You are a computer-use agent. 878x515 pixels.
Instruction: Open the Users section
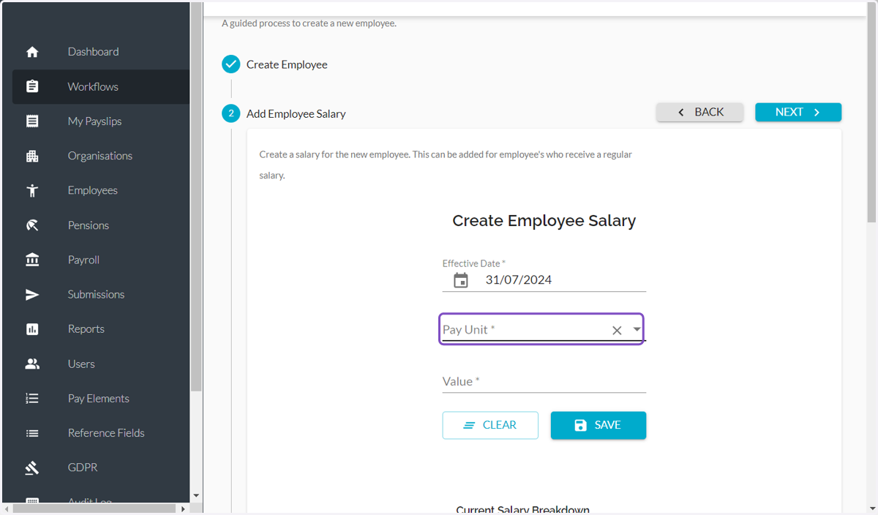pyautogui.click(x=101, y=364)
